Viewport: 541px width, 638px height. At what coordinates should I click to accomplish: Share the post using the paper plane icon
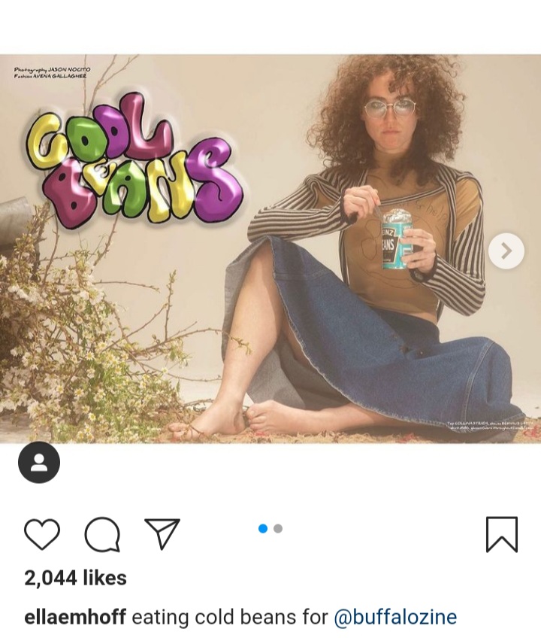click(162, 534)
